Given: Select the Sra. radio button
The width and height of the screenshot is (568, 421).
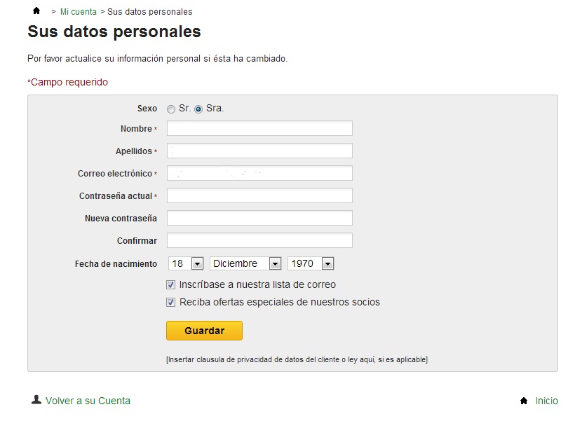Looking at the screenshot, I should 198,109.
